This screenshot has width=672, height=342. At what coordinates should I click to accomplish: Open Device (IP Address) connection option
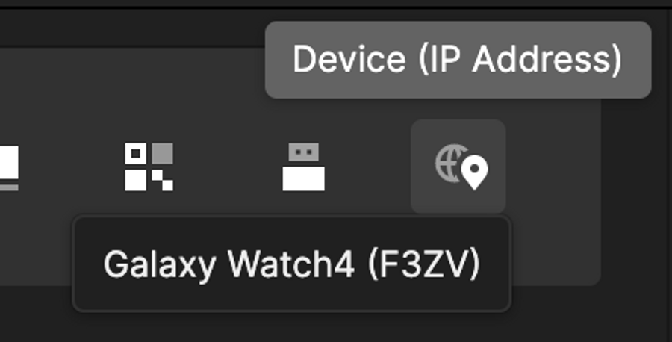coord(458,167)
